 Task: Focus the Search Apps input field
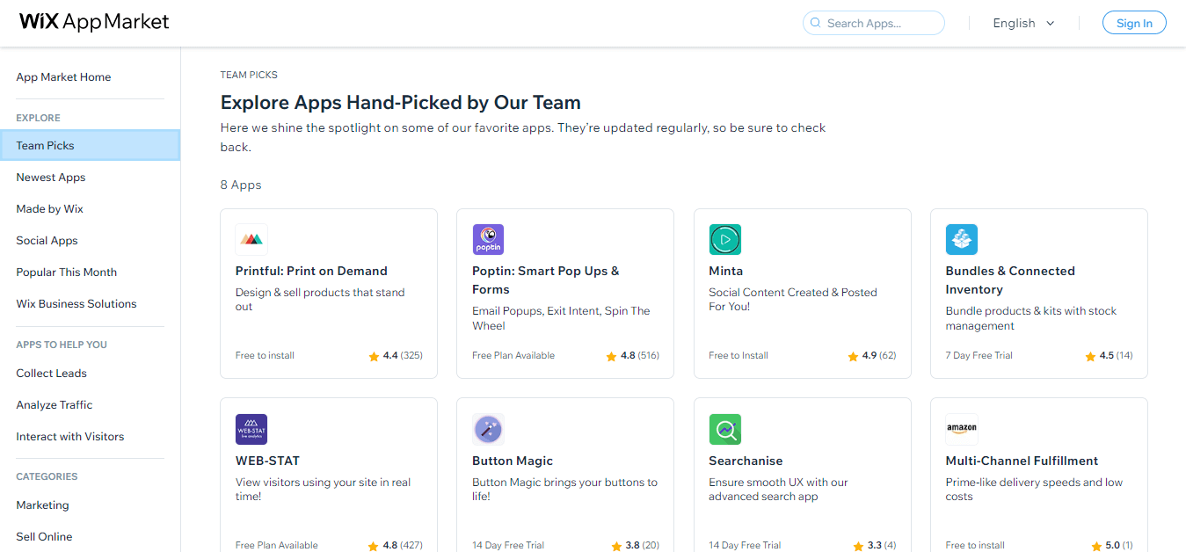(879, 24)
